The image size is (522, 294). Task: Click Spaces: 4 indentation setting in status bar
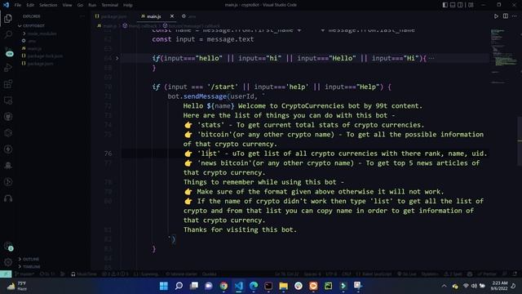(x=312, y=274)
